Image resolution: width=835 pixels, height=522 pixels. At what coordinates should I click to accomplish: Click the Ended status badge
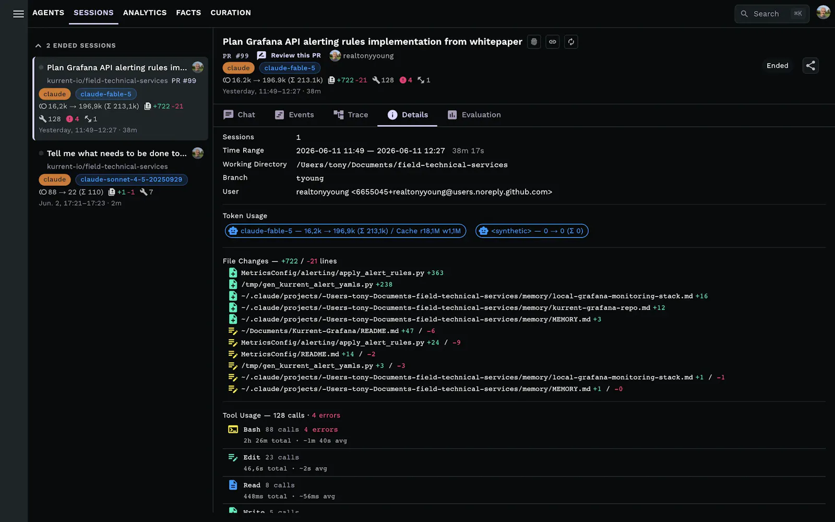(x=777, y=65)
